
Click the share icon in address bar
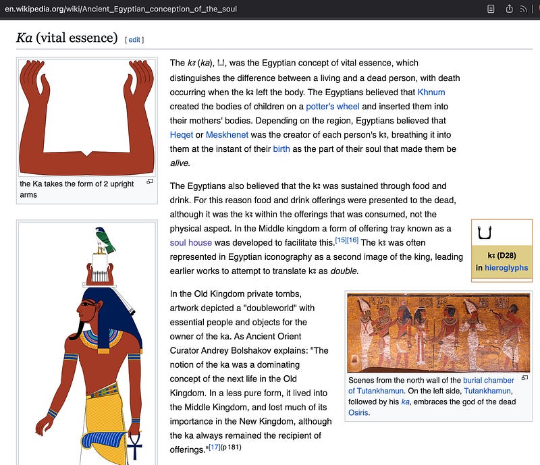pos(509,9)
